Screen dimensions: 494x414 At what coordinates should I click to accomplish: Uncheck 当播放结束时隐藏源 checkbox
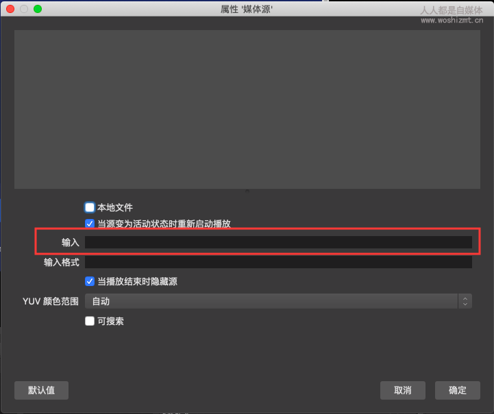click(x=90, y=281)
